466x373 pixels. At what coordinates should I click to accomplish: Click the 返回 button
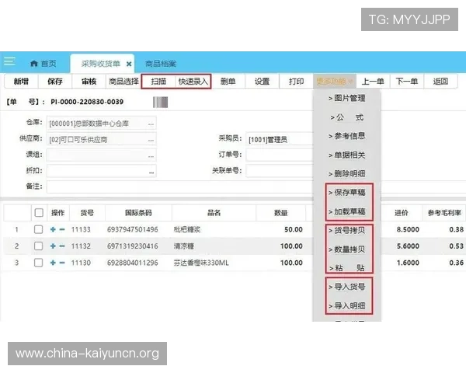(x=440, y=81)
